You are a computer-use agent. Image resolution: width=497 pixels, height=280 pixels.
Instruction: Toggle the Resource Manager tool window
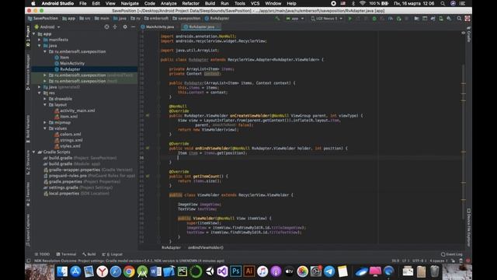click(28, 72)
